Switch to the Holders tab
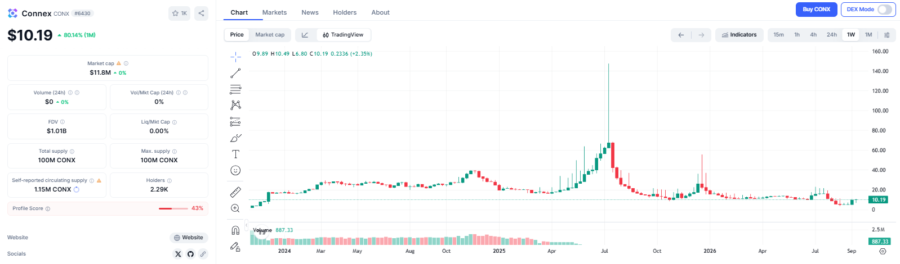The image size is (900, 264). pyautogui.click(x=345, y=12)
